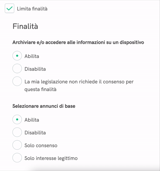Uncheck the Limita finalità checkbox
Image resolution: width=160 pixels, height=171 pixels.
pos(10,9)
